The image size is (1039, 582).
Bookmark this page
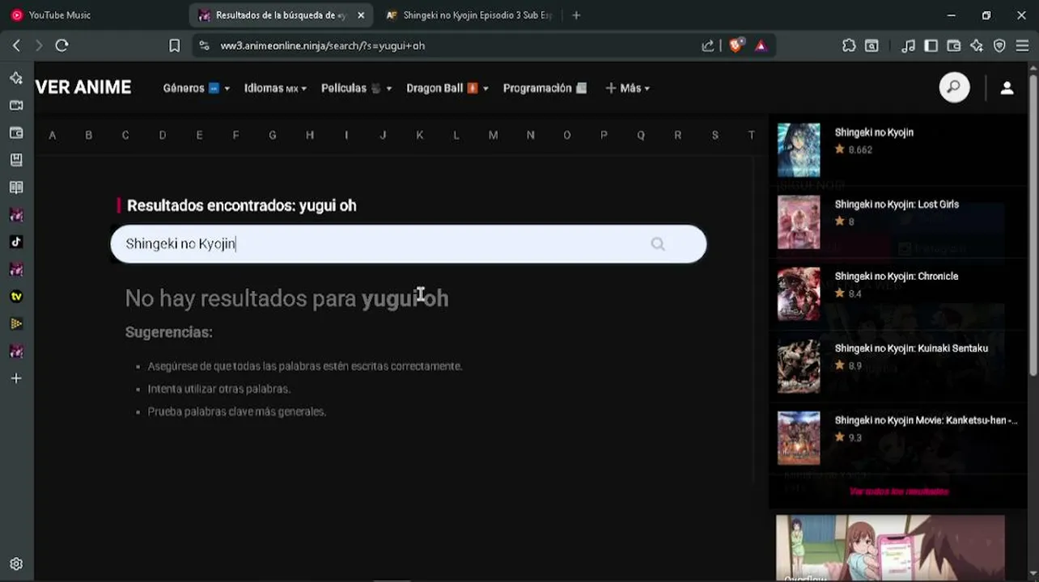174,46
